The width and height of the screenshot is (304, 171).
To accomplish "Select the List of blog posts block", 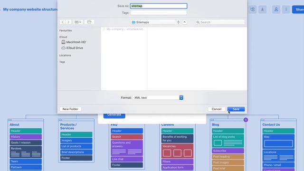I will (228, 141).
